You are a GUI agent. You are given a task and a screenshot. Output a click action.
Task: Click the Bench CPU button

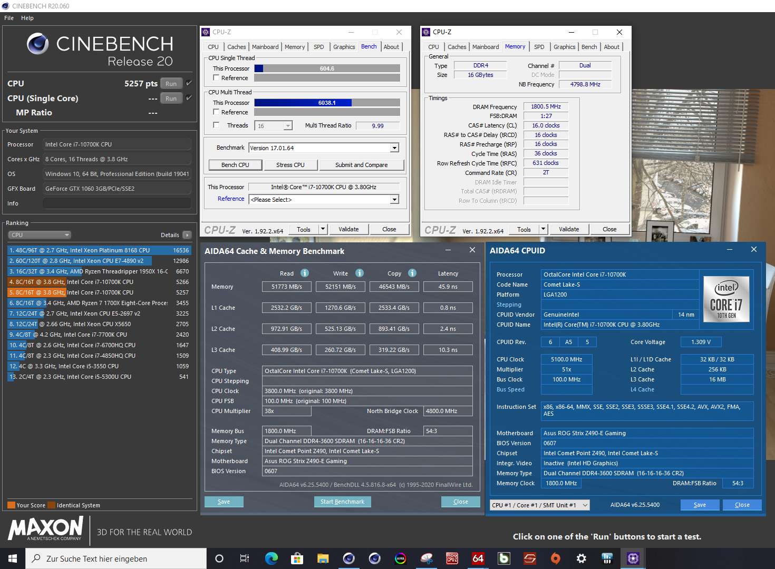[x=235, y=165]
